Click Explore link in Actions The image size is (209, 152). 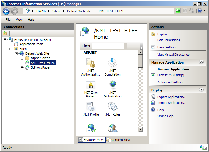click(163, 34)
